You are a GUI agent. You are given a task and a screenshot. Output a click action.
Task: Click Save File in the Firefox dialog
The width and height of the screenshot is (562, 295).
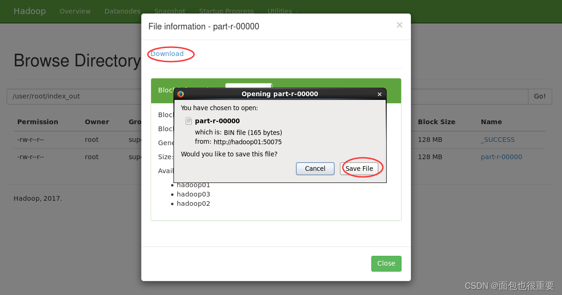click(x=359, y=169)
